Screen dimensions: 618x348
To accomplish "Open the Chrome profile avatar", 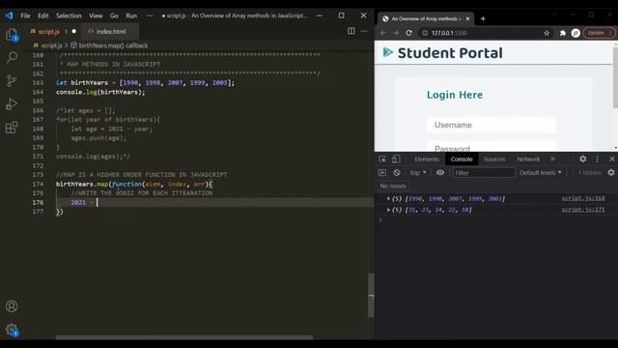I will (576, 33).
